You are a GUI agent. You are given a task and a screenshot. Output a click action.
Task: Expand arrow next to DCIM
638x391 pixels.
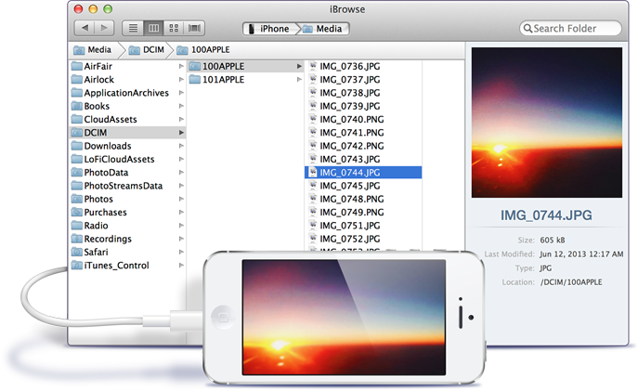point(181,133)
